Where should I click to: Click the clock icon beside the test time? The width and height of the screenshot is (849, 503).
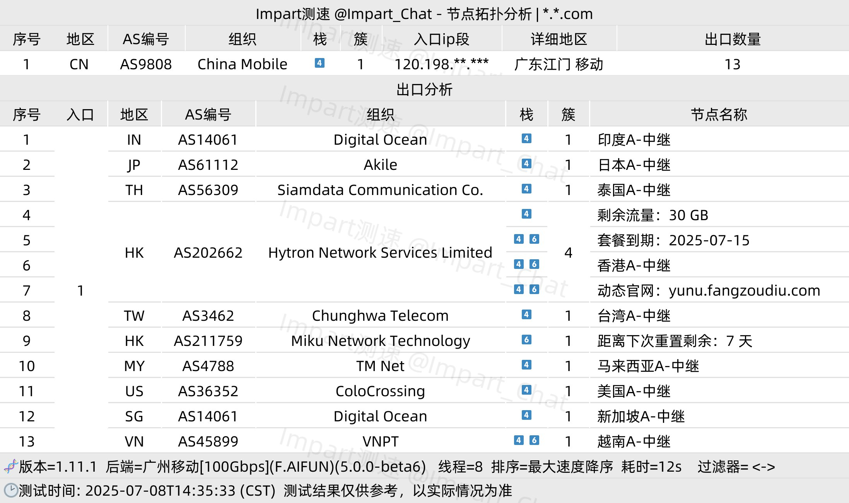pyautogui.click(x=11, y=490)
